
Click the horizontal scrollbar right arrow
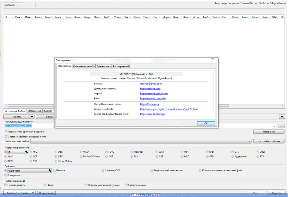click(282, 106)
